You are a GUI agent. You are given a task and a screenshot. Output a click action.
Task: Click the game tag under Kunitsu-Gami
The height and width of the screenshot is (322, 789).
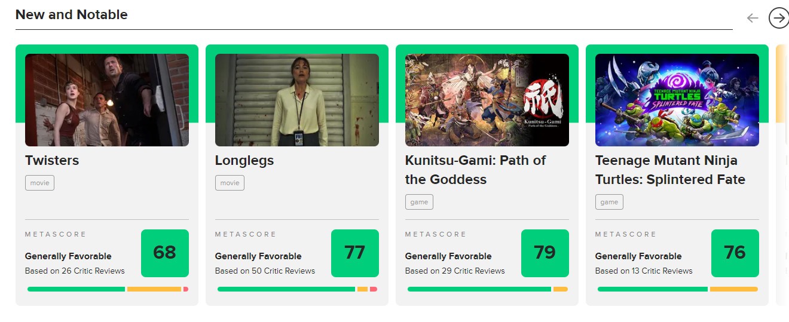pos(419,202)
